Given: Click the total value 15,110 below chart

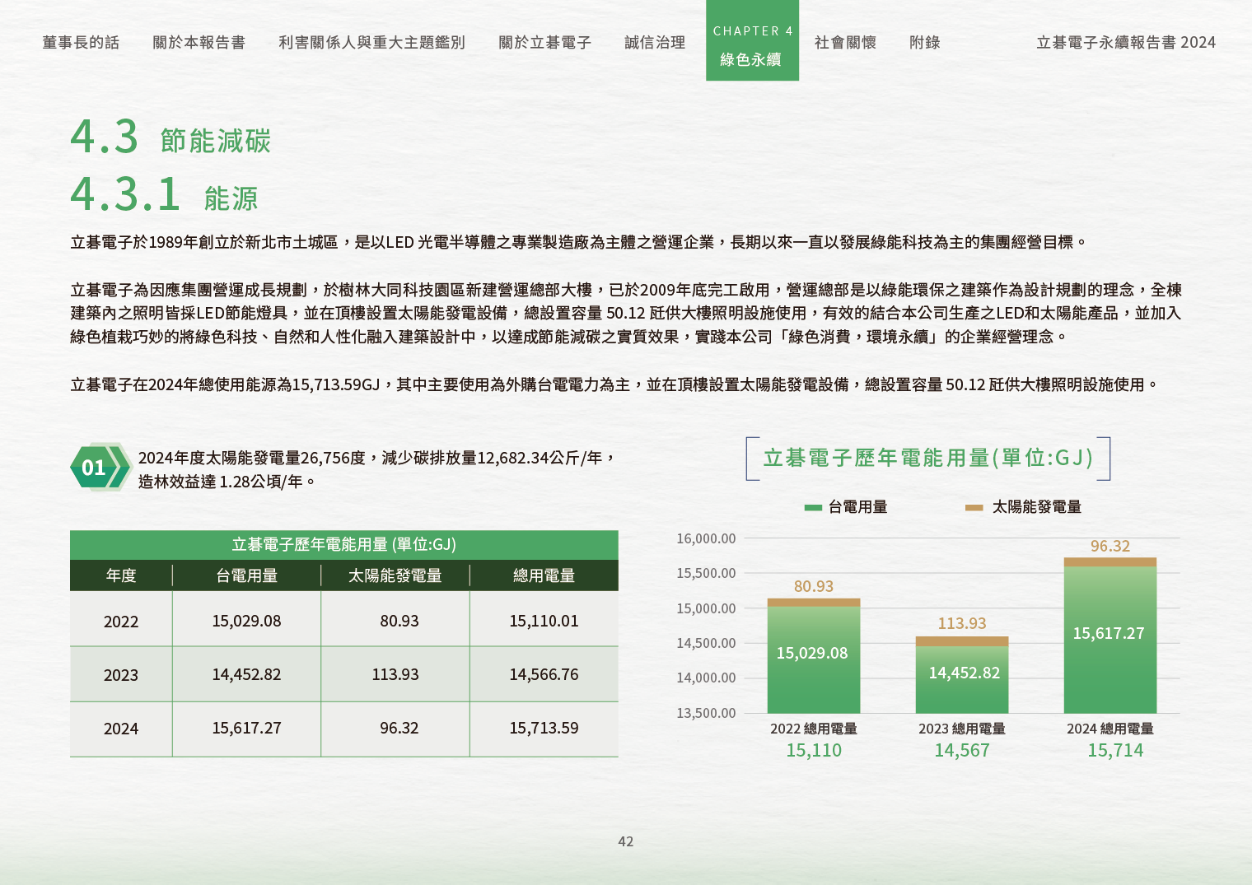Looking at the screenshot, I should 814,750.
